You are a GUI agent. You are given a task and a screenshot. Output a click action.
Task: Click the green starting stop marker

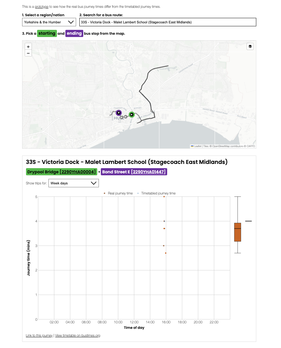(131, 115)
